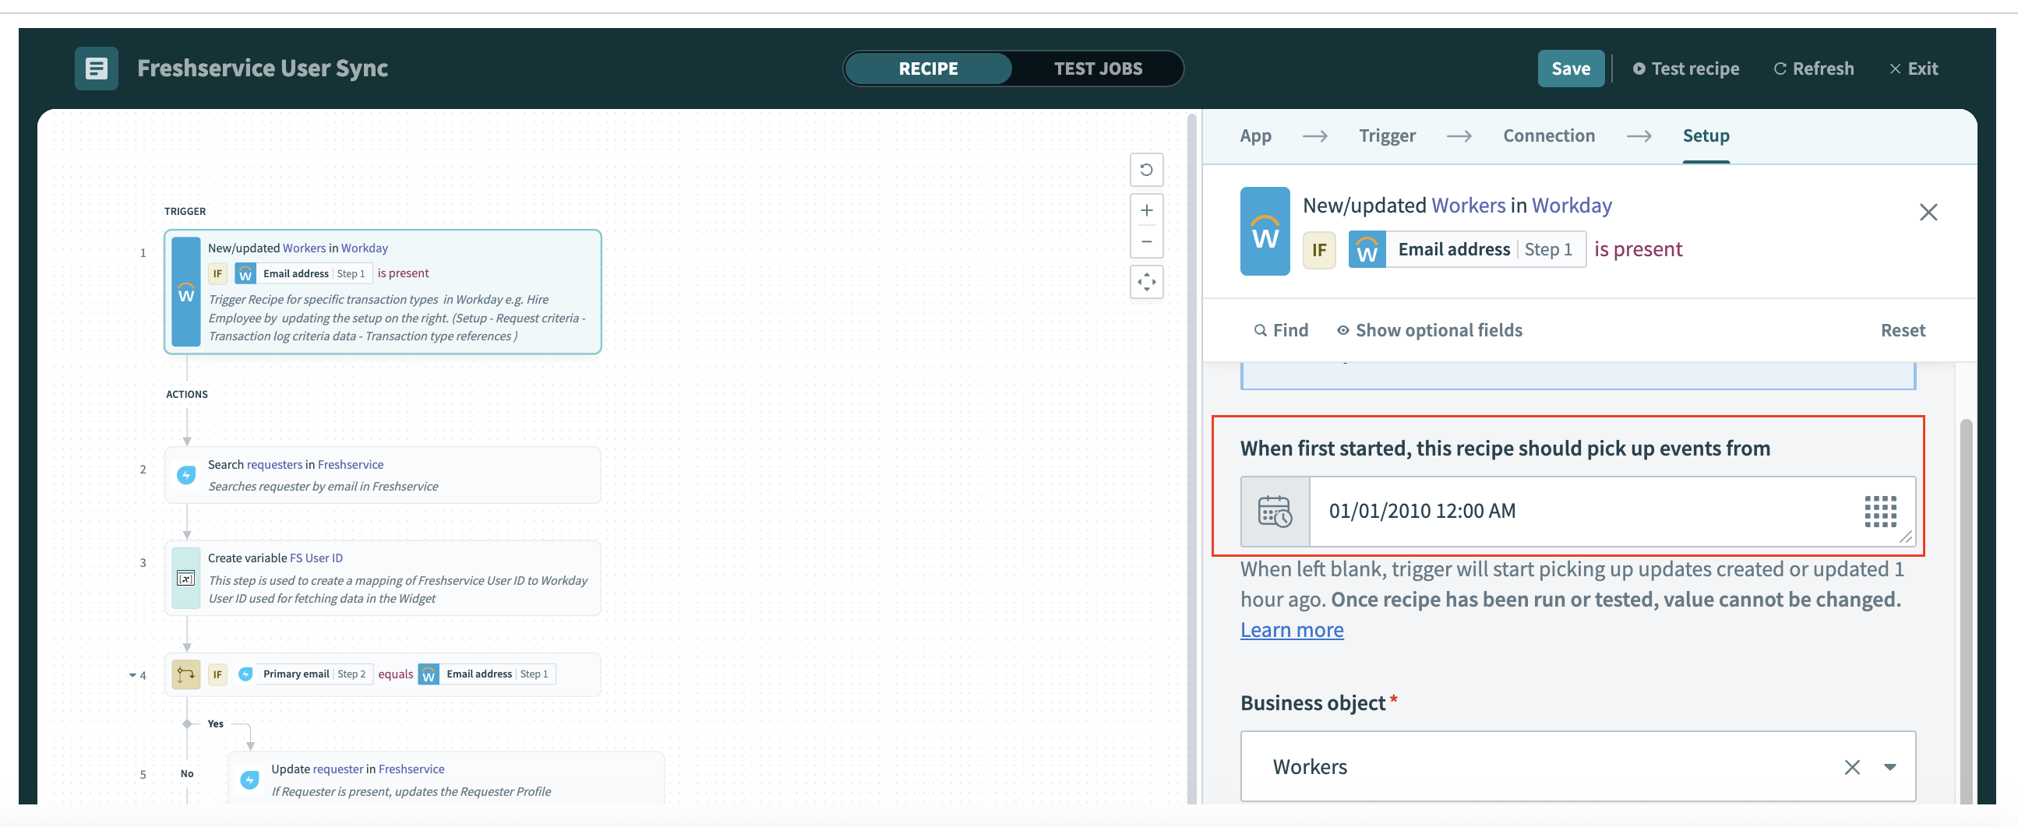Open the Find field search

click(x=1281, y=330)
